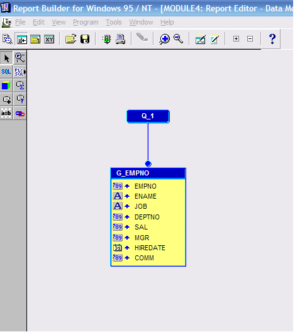
Task: Open the Live Previewer view icon
Action: click(x=8, y=39)
